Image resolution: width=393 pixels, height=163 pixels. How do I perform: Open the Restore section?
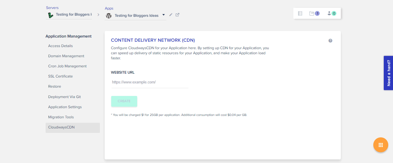tap(55, 86)
